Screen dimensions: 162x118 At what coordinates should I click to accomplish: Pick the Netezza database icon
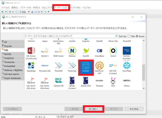pyautogui.click(x=72, y=51)
